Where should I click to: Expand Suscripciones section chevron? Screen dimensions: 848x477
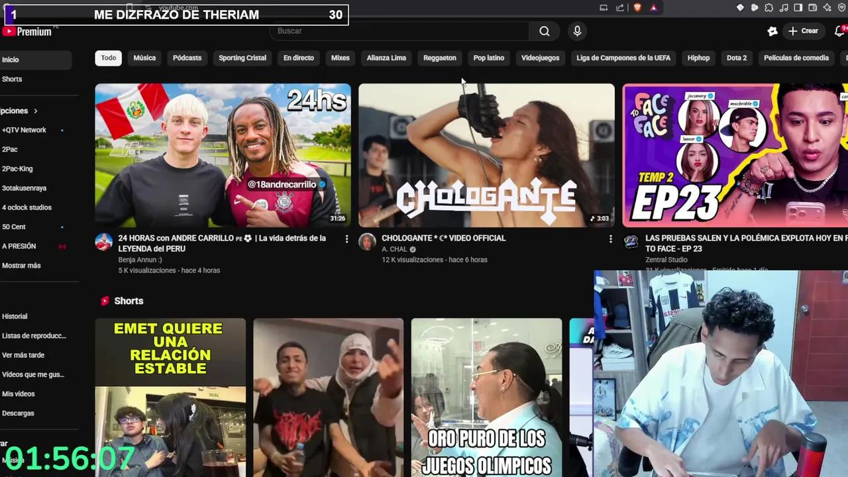pos(36,111)
